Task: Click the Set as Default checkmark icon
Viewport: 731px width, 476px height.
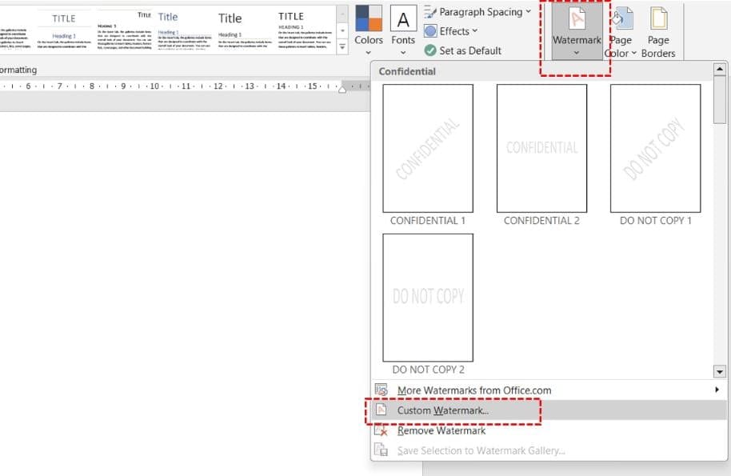Action: (x=430, y=50)
